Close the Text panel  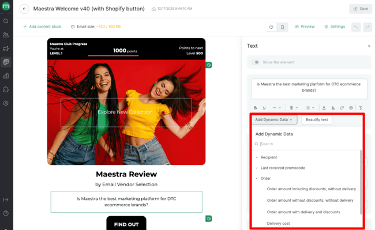click(369, 46)
